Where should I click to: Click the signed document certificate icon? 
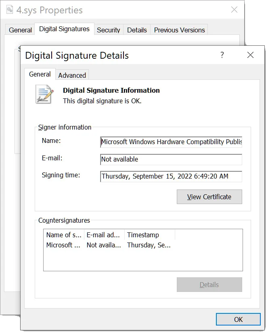coord(44,94)
